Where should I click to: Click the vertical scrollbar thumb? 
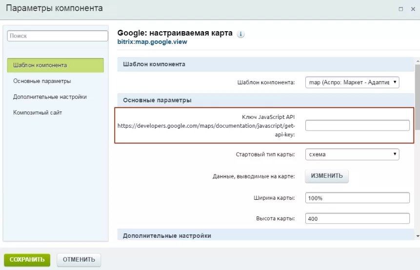click(418, 97)
